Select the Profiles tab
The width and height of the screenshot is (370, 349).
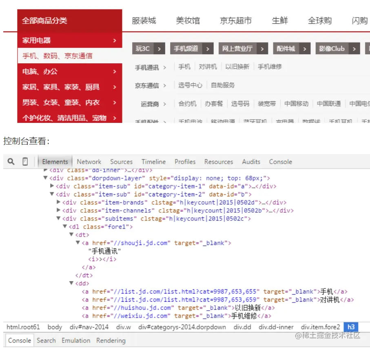(185, 162)
